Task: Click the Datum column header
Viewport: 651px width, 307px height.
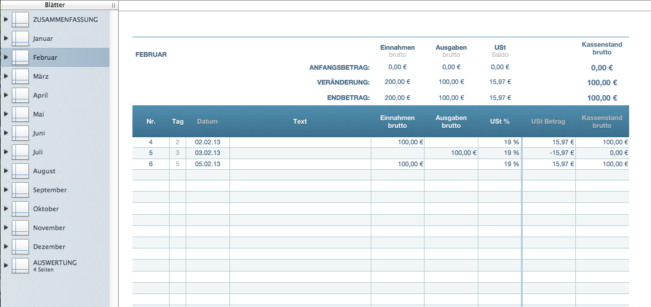Action: tap(207, 121)
